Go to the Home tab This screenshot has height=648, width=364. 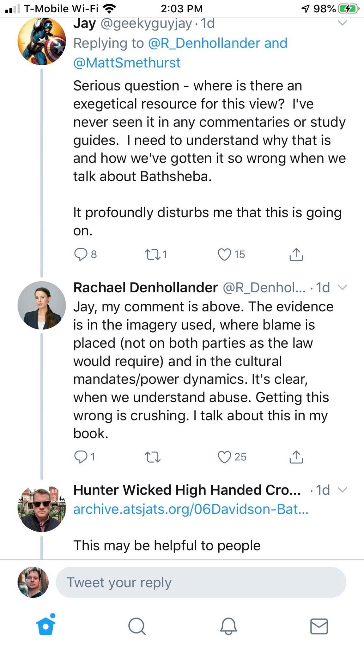(46, 626)
